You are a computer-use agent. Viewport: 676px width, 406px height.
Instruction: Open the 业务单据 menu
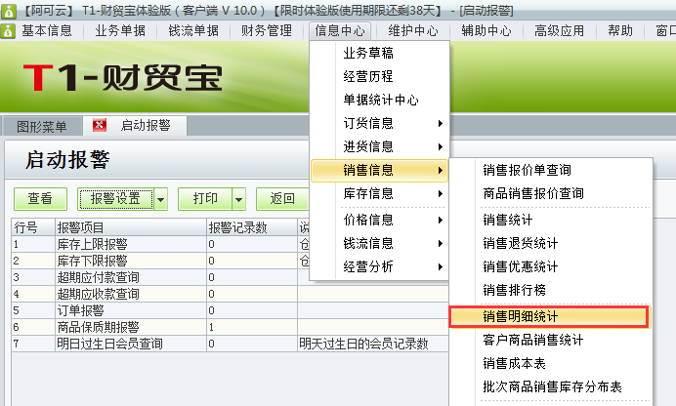(x=120, y=31)
